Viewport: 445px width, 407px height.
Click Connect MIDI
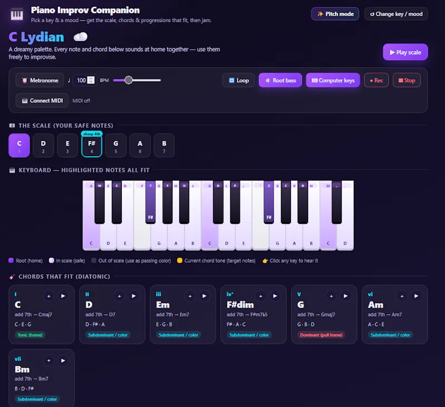pyautogui.click(x=42, y=101)
